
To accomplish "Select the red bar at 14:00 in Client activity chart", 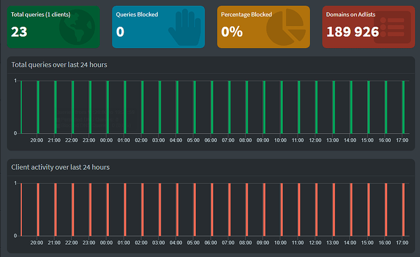I will 351,210.
